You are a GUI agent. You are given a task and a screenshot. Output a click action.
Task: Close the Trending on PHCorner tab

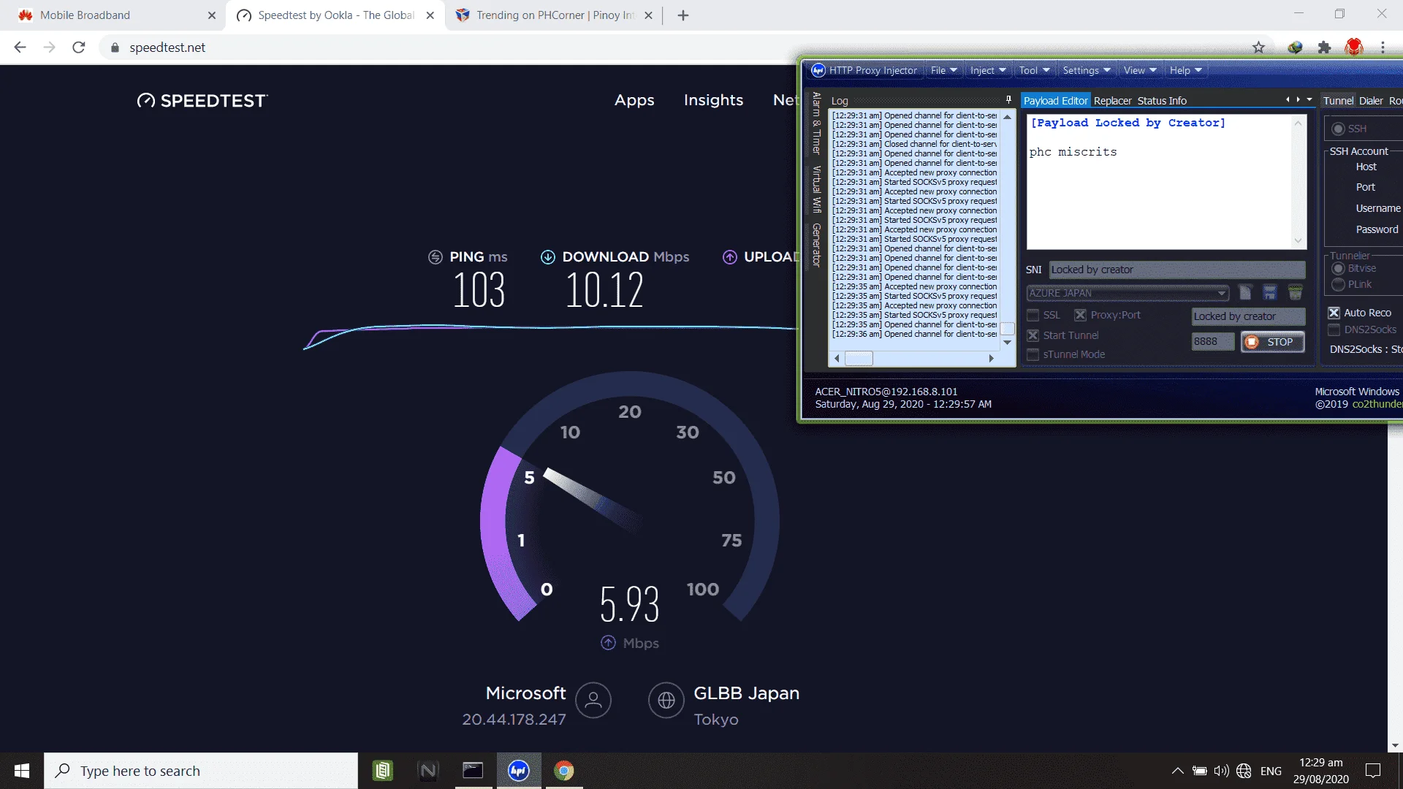pyautogui.click(x=648, y=15)
